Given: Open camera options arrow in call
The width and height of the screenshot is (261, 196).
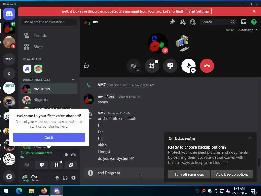Looking at the screenshot, I should (x=138, y=70).
